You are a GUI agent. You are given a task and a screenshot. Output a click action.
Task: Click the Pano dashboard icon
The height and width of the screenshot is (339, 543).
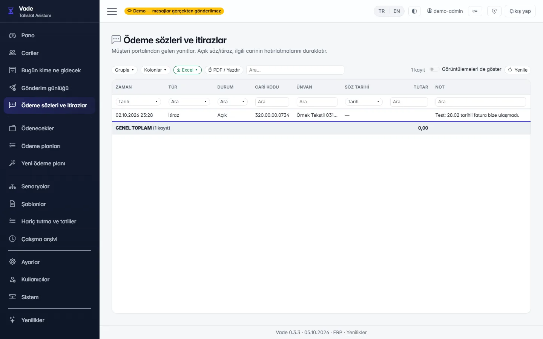coord(12,35)
